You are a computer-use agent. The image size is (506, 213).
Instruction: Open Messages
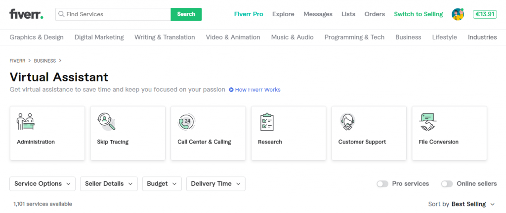tap(318, 14)
